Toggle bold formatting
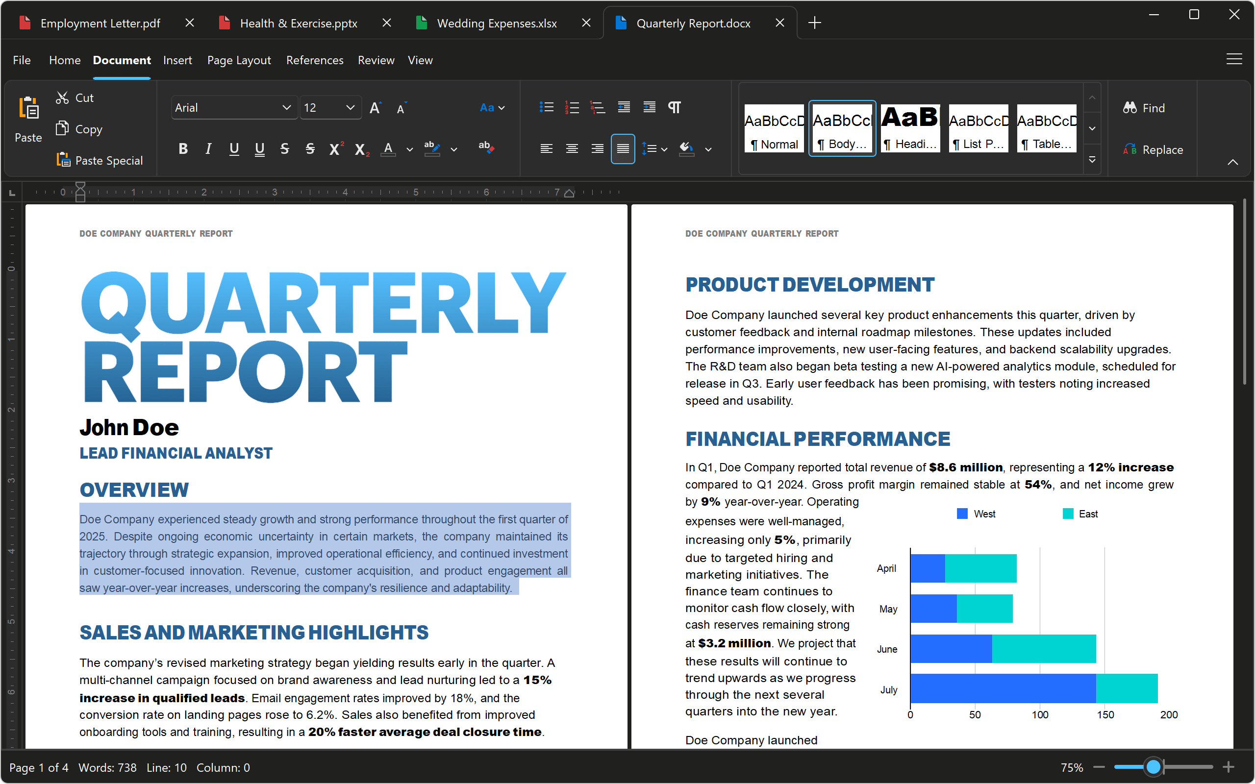Viewport: 1255px width, 784px height. click(182, 149)
